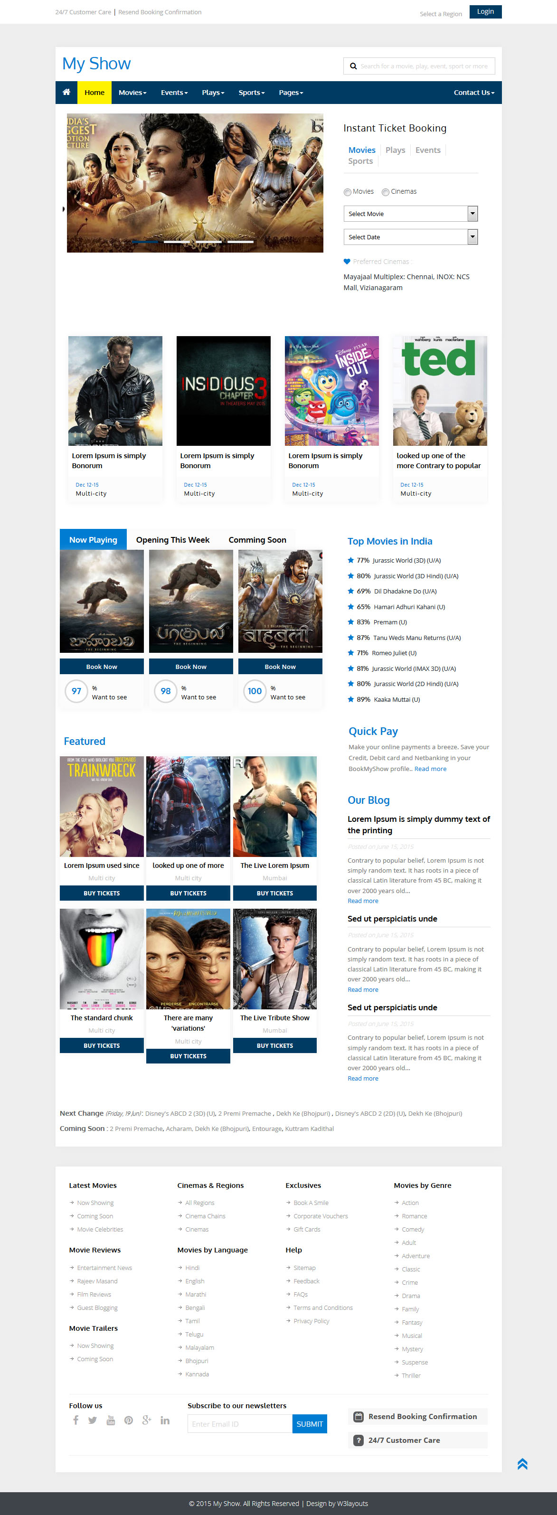Select the Cinemas radio button
Image resolution: width=557 pixels, height=1515 pixels.
point(386,192)
